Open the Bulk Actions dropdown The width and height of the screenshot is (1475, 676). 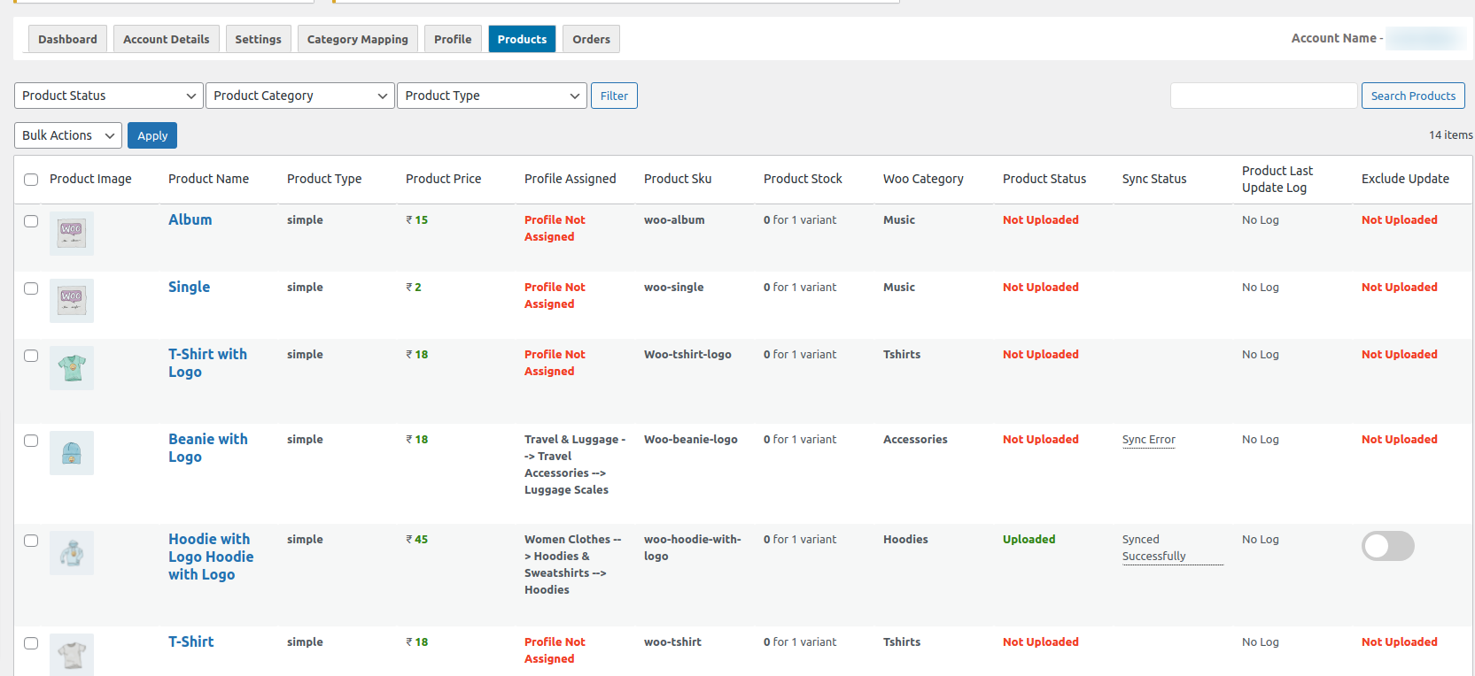pos(68,135)
